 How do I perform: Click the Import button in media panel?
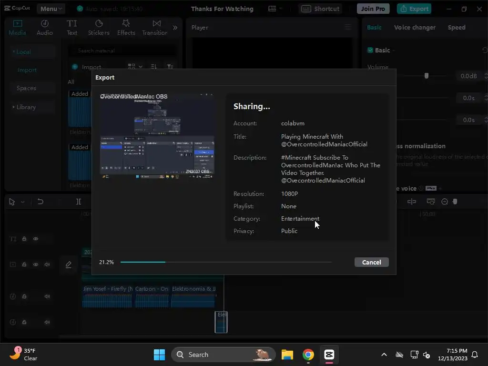pos(87,67)
